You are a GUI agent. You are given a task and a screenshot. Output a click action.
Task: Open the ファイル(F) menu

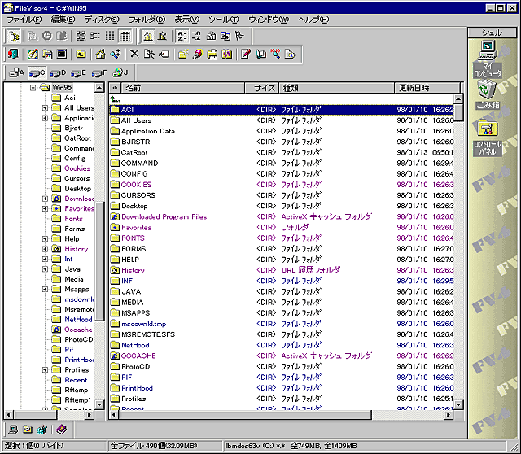click(x=24, y=20)
